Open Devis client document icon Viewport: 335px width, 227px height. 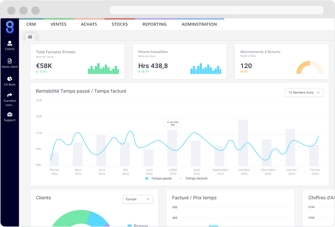(10, 61)
